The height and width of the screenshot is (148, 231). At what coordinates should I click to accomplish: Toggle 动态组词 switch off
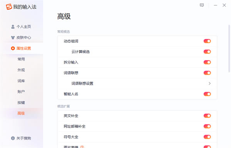click(x=207, y=41)
